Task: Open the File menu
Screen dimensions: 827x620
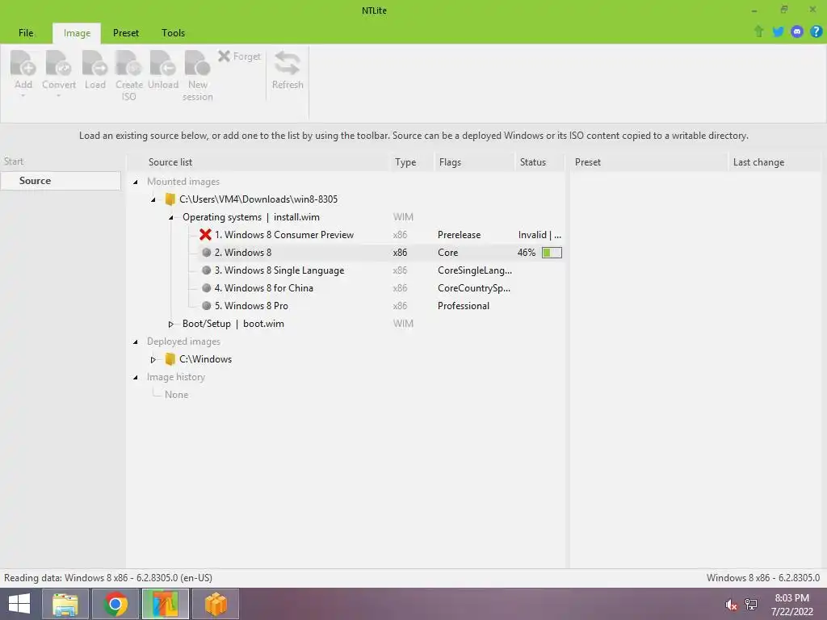Action: pos(26,32)
